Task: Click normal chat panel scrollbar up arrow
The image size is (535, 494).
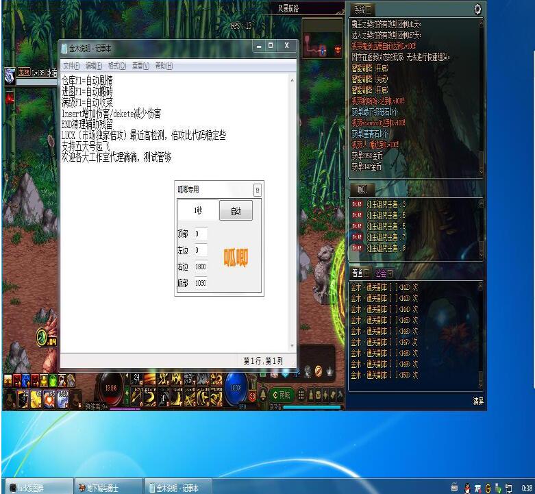Action: (x=481, y=287)
